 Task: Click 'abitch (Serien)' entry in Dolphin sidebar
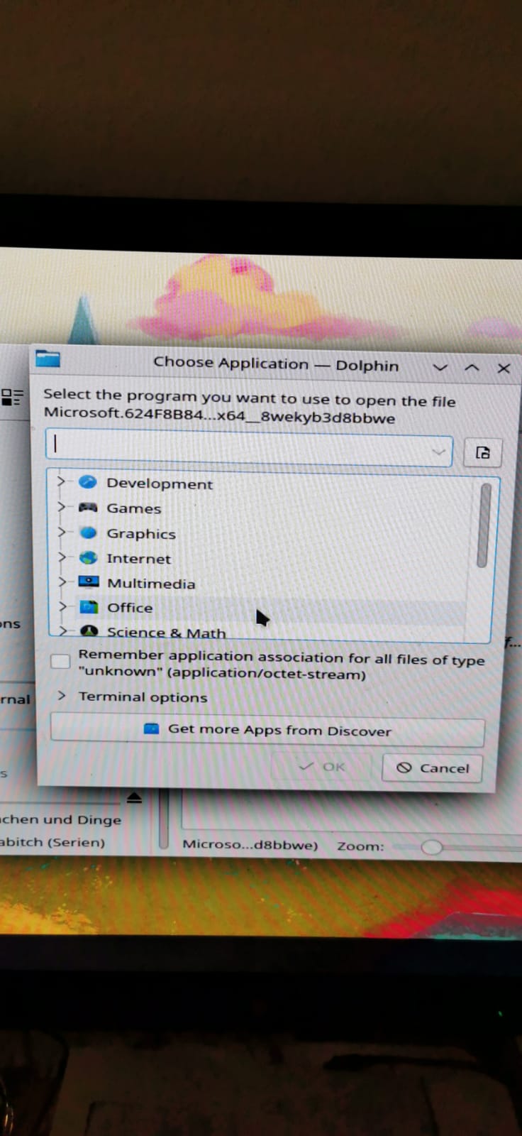(52, 842)
